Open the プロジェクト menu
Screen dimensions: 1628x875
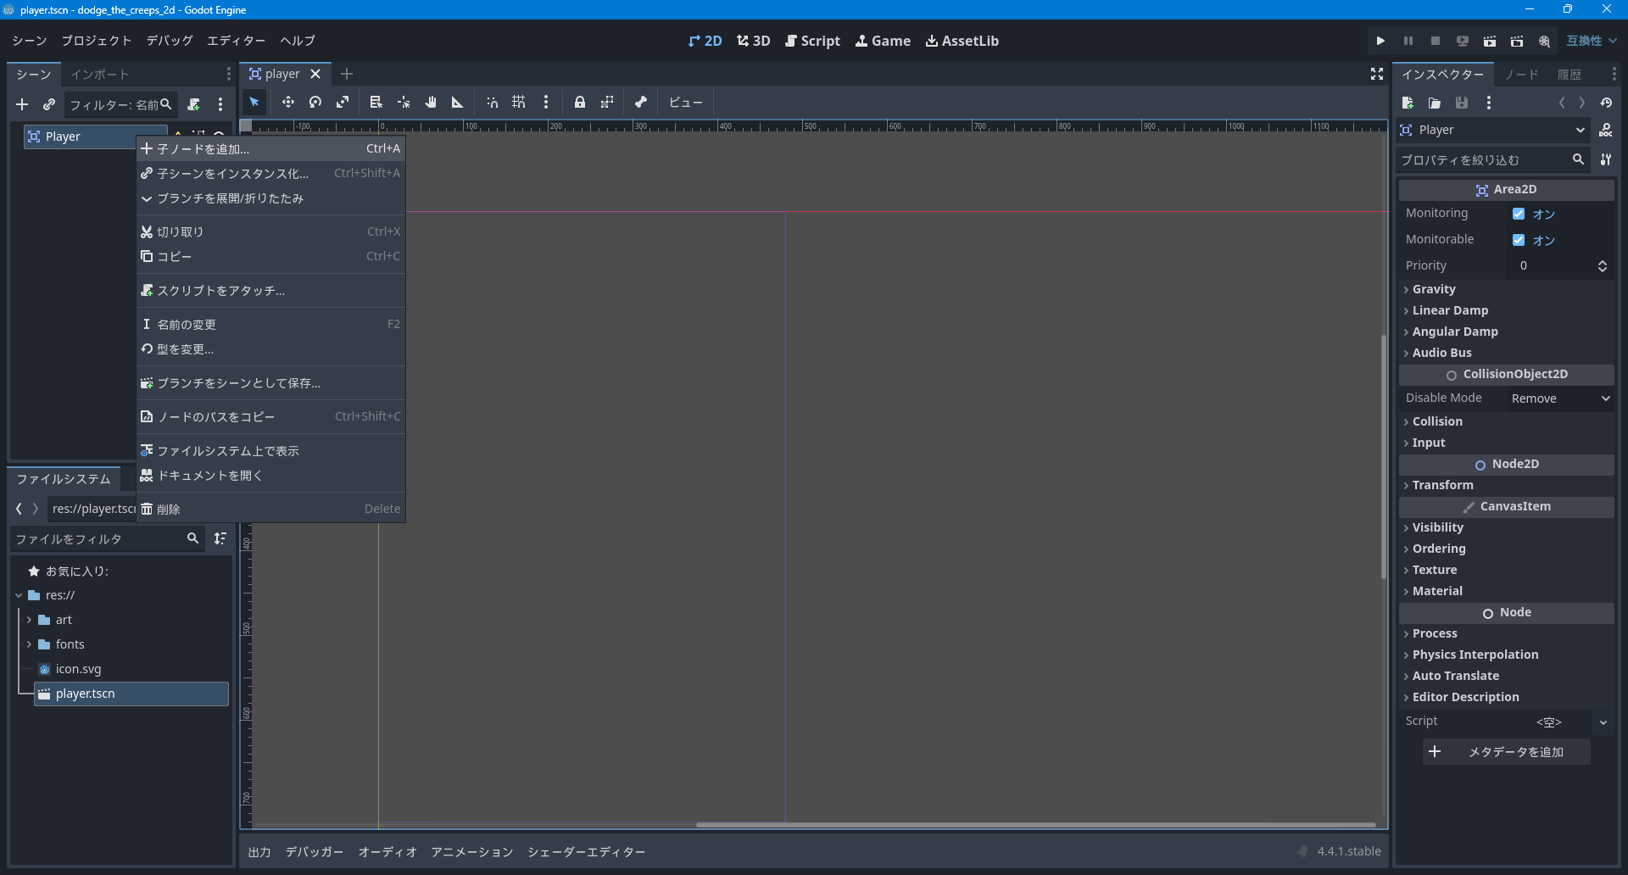(97, 41)
